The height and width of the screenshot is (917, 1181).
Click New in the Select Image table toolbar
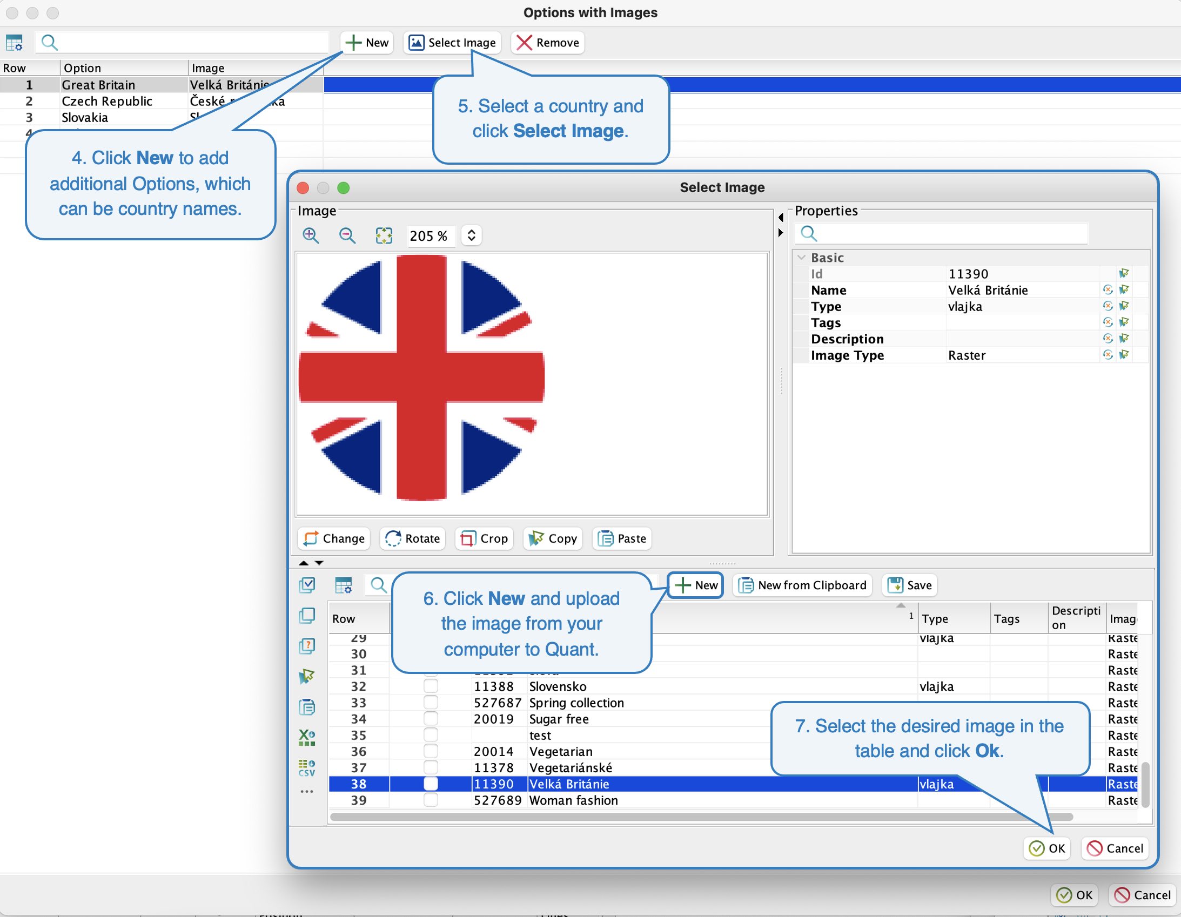click(696, 585)
